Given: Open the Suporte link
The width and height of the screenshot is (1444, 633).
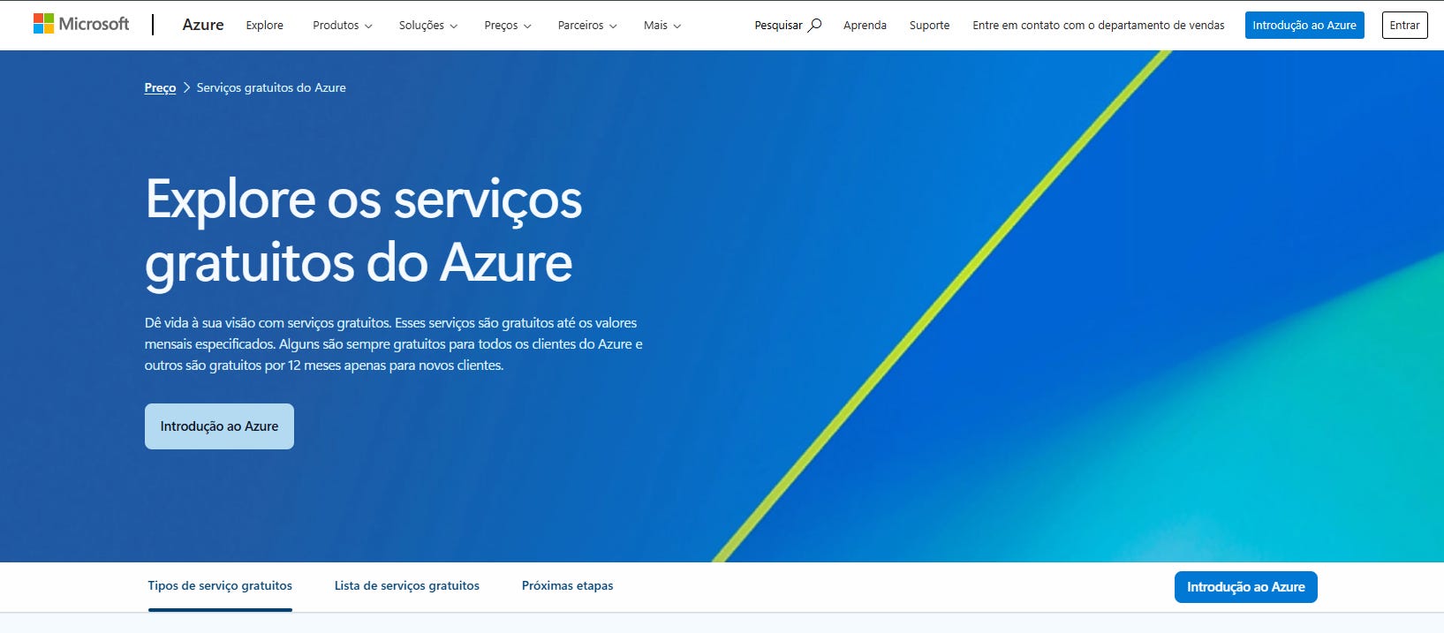Looking at the screenshot, I should (929, 25).
